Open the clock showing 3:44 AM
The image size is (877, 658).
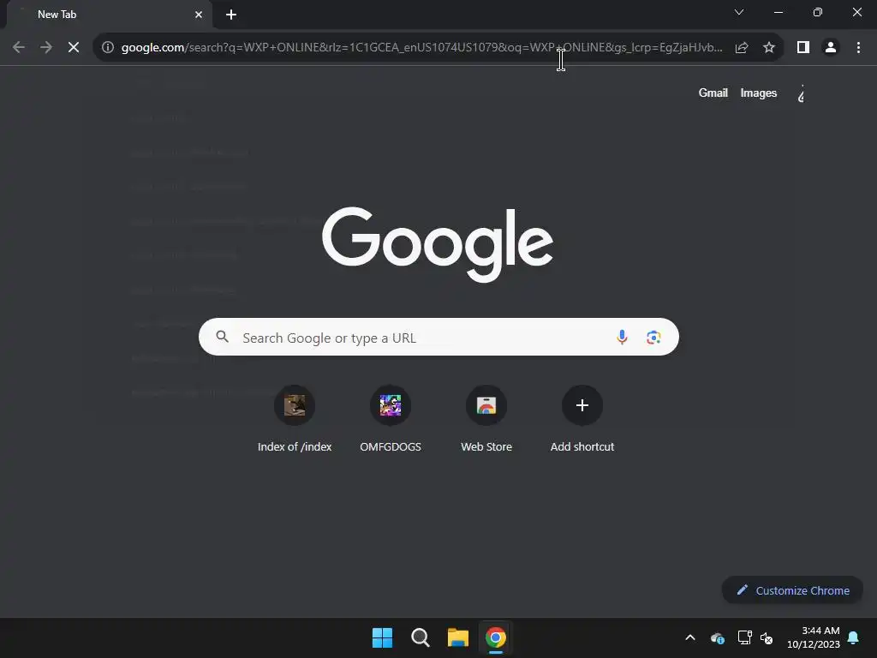[814, 637]
